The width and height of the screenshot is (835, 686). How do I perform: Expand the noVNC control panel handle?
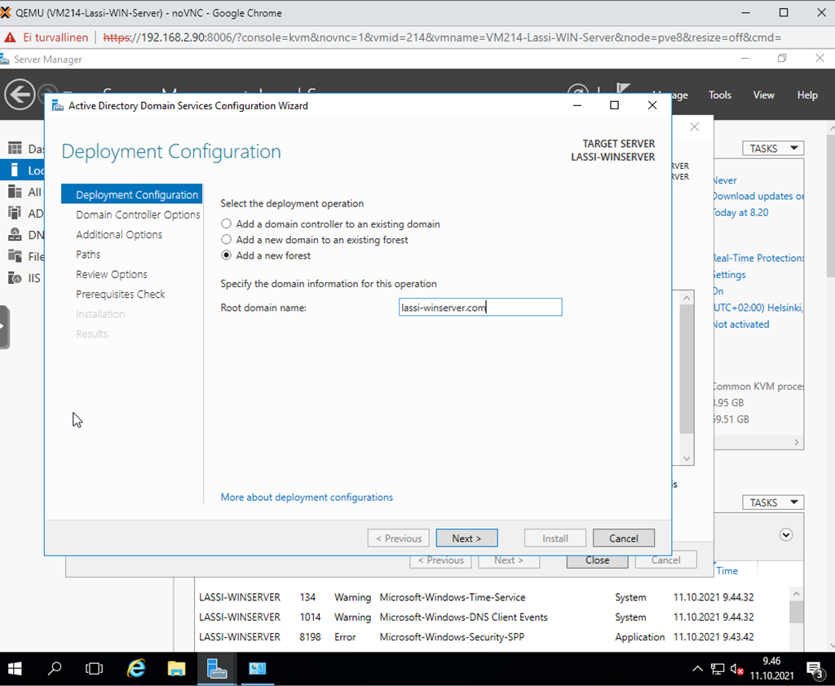pyautogui.click(x=4, y=326)
